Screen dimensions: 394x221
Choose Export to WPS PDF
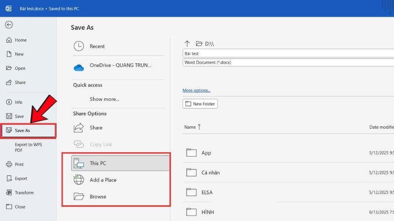tap(28, 147)
